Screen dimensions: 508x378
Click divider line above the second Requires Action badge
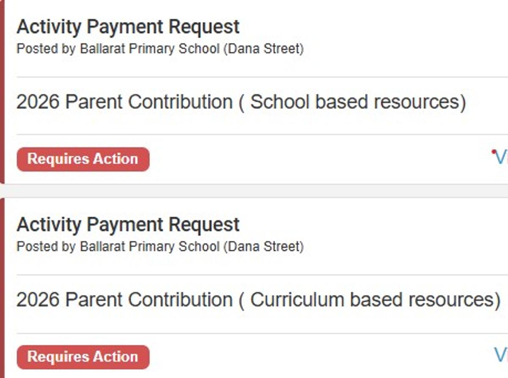(x=254, y=333)
